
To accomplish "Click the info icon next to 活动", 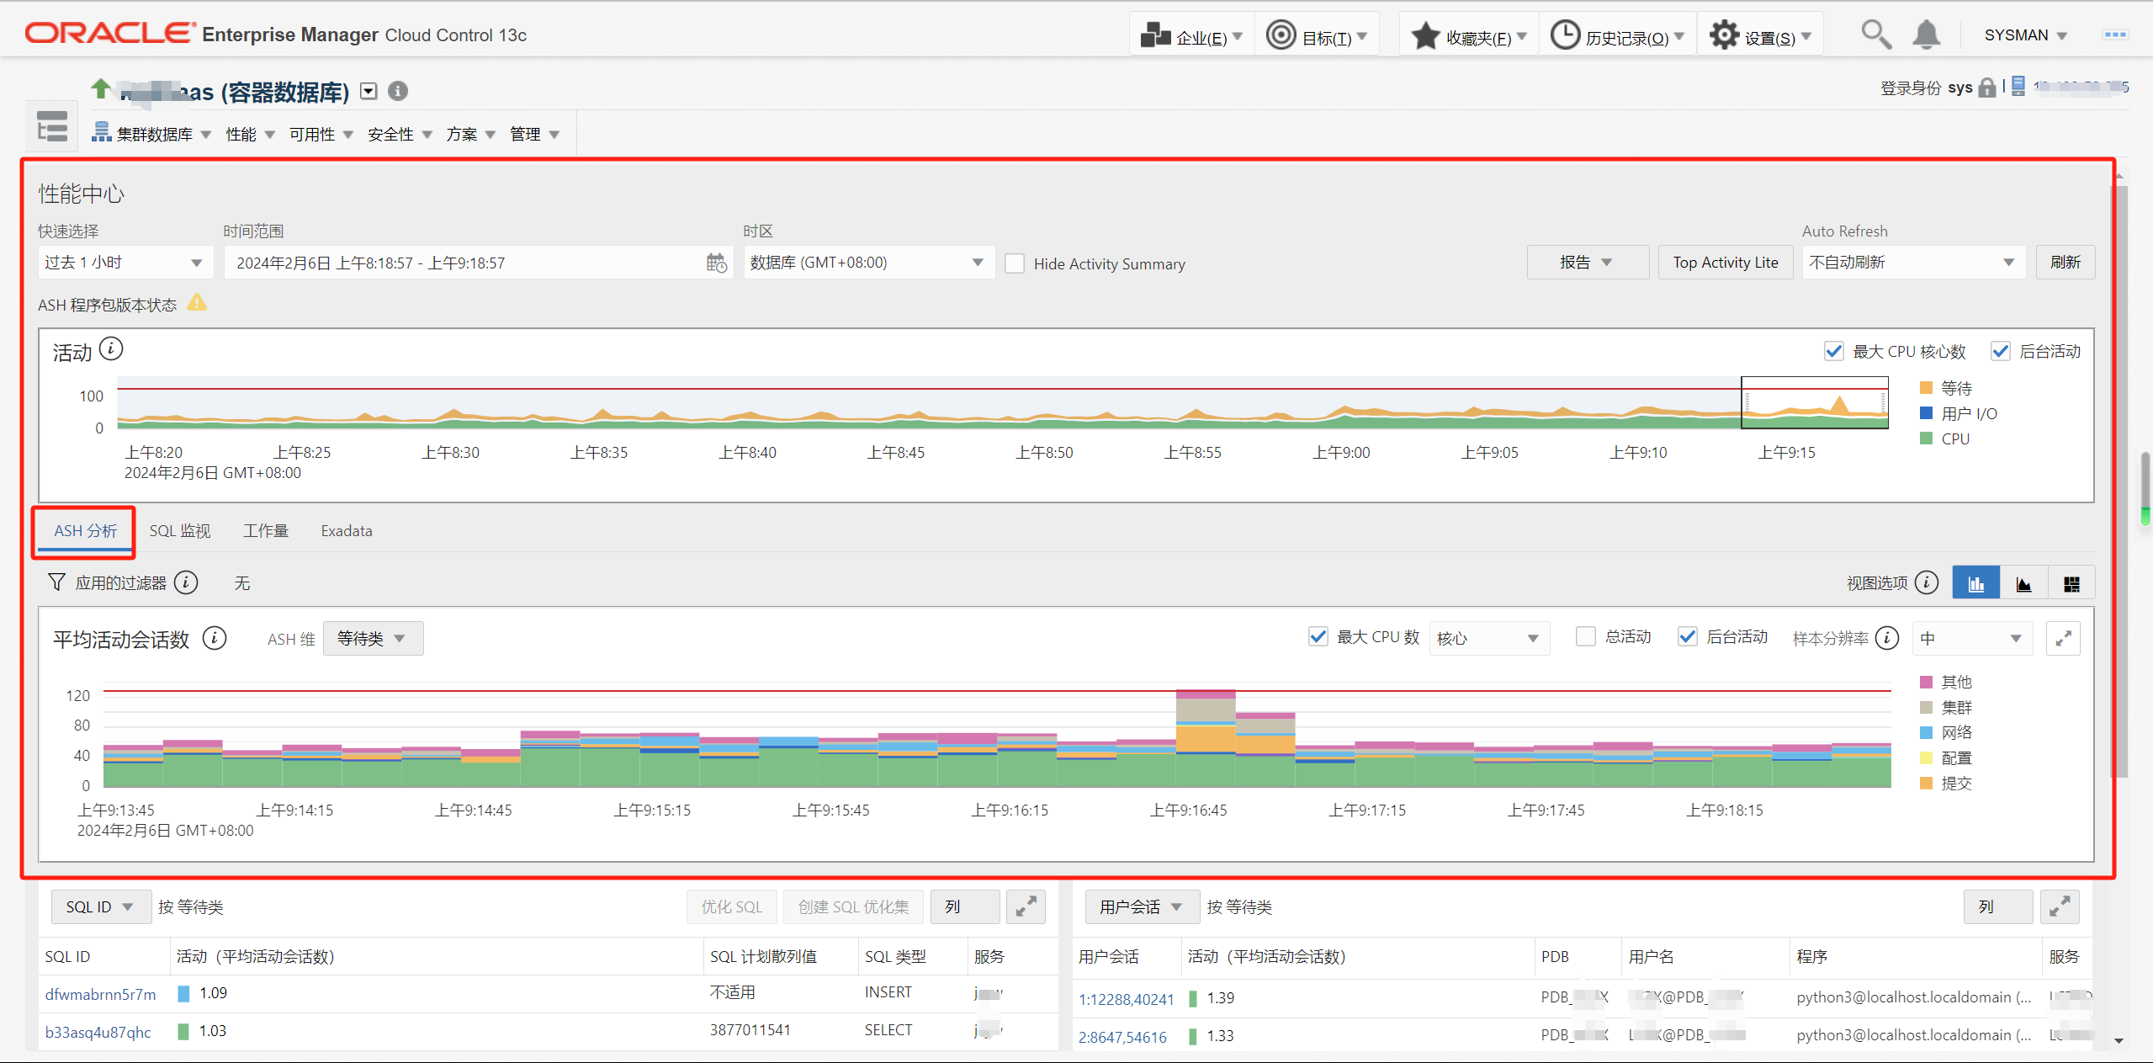I will [x=111, y=348].
